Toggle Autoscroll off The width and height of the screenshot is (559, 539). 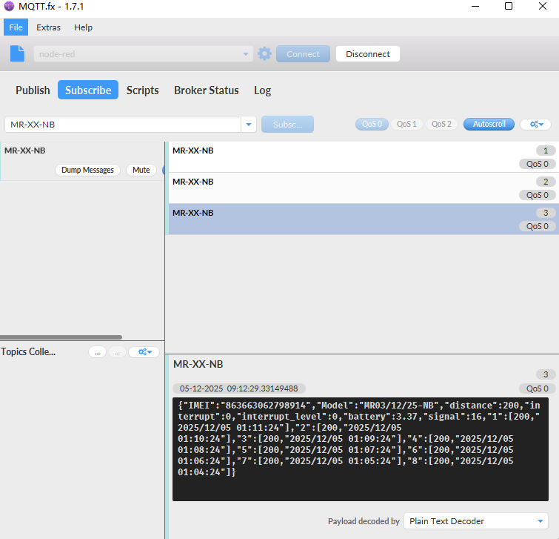[x=489, y=125]
